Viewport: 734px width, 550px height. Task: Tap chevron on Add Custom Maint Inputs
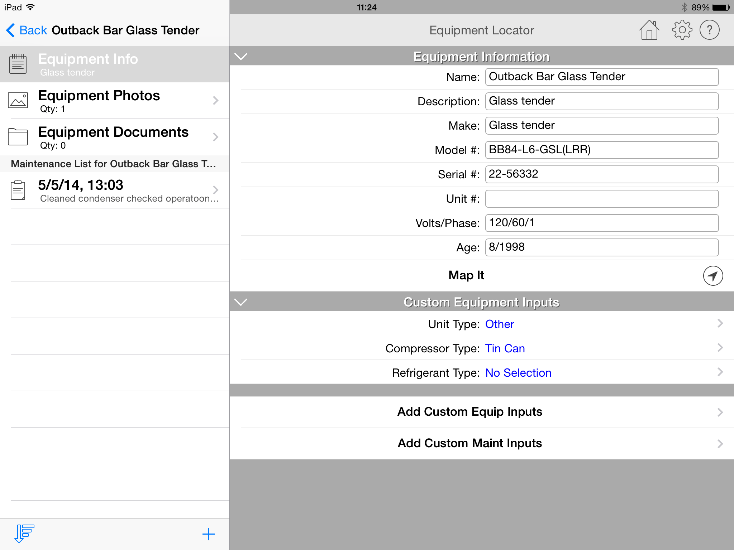720,444
